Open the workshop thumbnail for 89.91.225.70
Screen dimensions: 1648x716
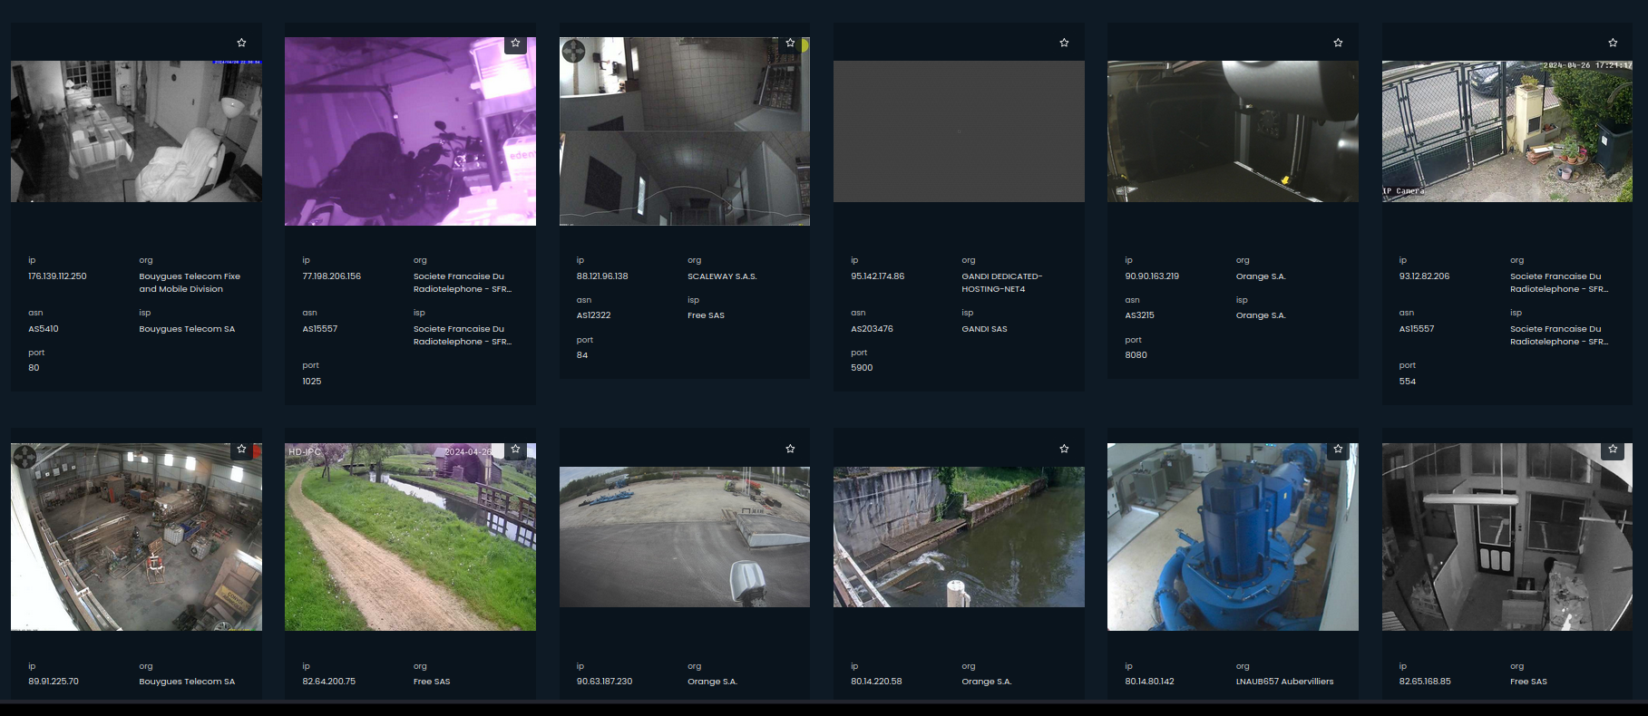[136, 537]
